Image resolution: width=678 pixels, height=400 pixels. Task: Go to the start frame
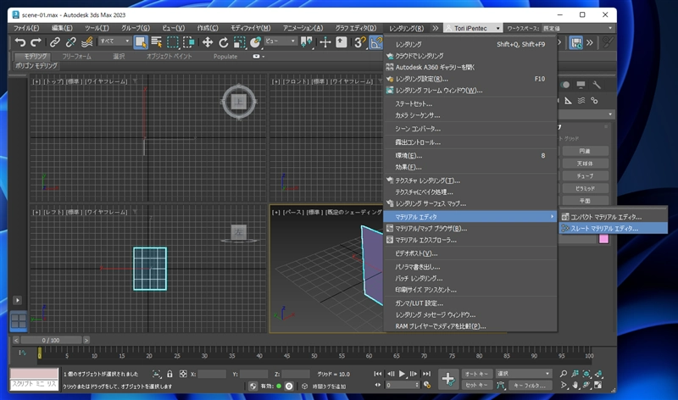378,374
